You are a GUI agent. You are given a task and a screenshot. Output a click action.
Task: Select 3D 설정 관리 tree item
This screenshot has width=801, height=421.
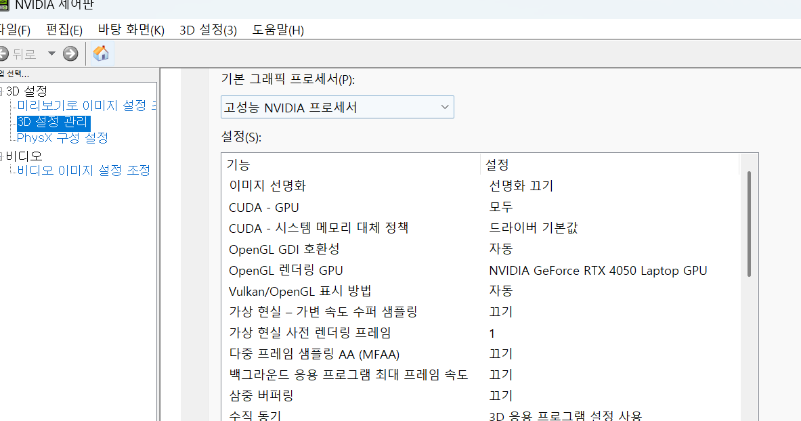click(53, 122)
